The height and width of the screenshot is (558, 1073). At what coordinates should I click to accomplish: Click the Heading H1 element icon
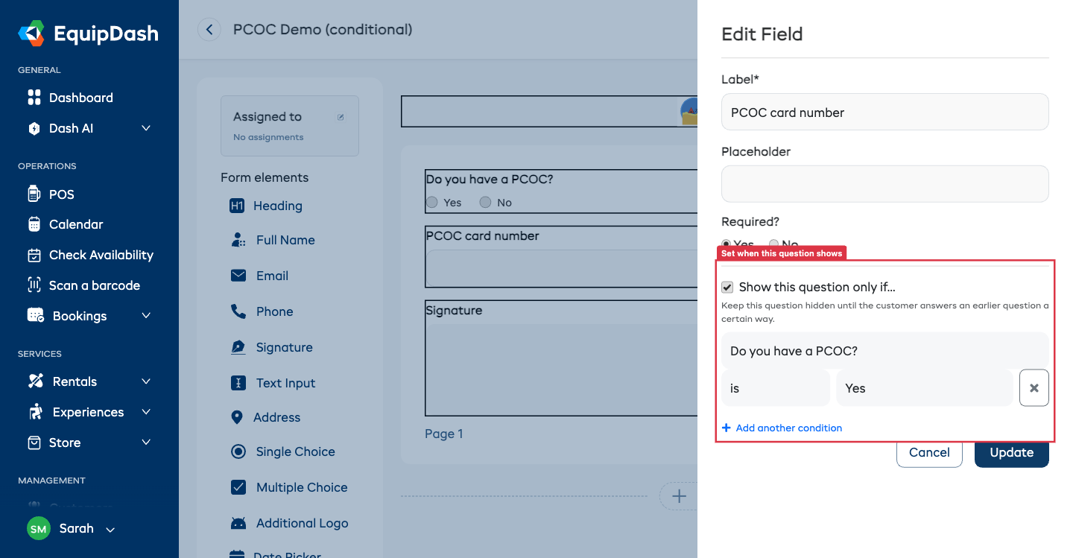pos(237,206)
